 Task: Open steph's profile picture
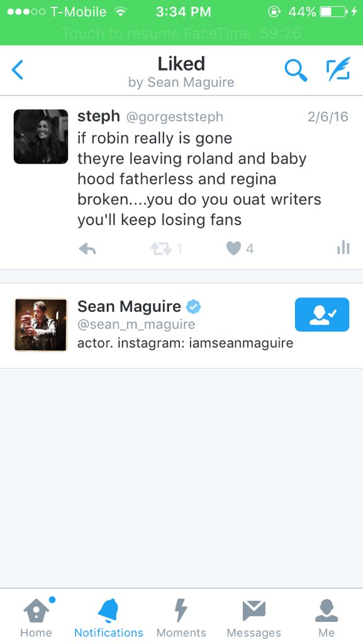pos(41,136)
